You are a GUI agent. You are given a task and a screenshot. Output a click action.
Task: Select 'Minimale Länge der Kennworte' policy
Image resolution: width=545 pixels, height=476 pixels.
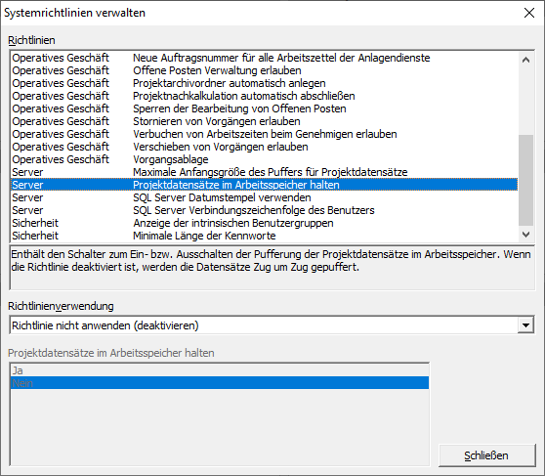coord(264,236)
